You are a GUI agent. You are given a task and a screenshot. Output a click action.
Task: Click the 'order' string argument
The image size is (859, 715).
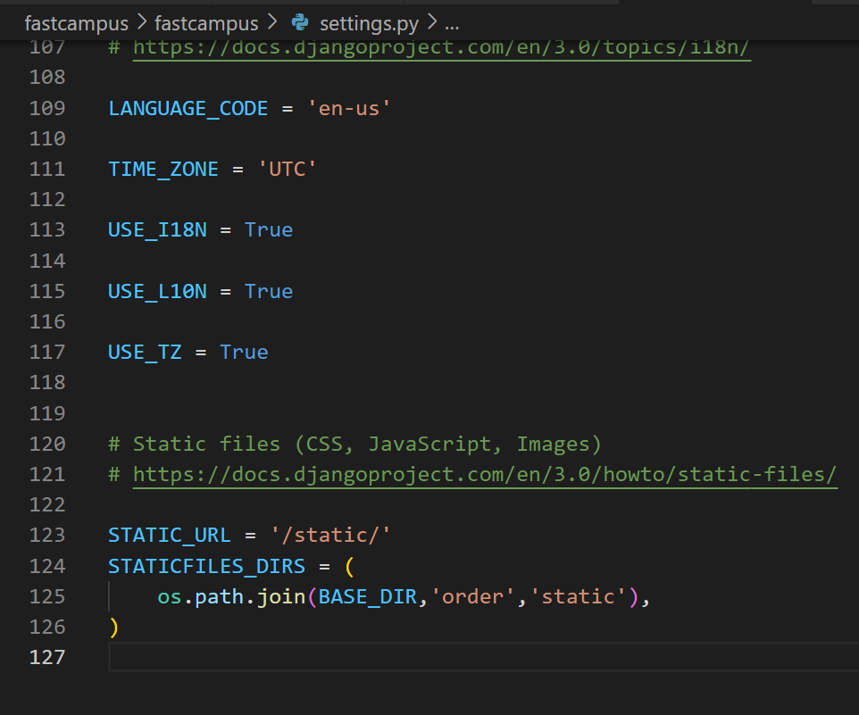[x=472, y=597]
